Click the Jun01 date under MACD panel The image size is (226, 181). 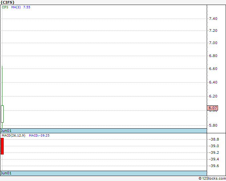(x=6, y=173)
